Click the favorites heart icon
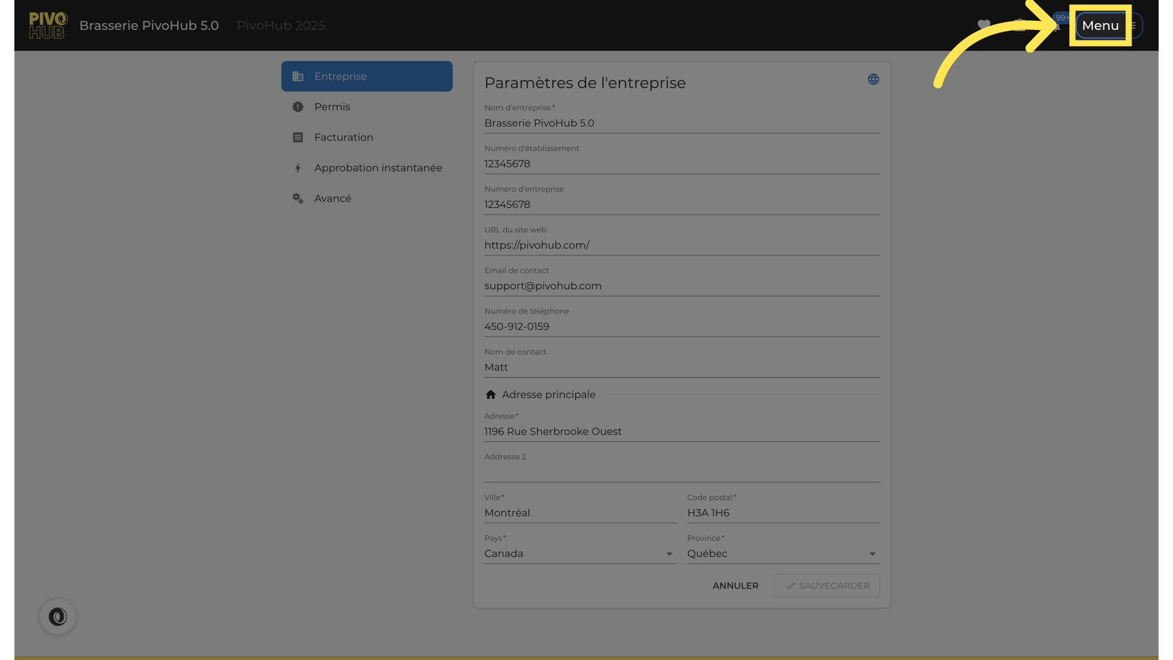 (x=984, y=25)
